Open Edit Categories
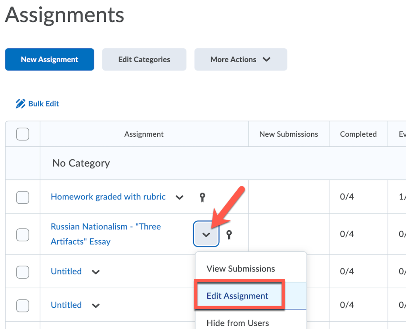Image resolution: width=406 pixels, height=329 pixels. [144, 59]
